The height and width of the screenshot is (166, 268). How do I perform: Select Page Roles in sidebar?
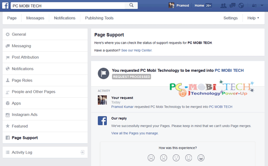point(45,80)
